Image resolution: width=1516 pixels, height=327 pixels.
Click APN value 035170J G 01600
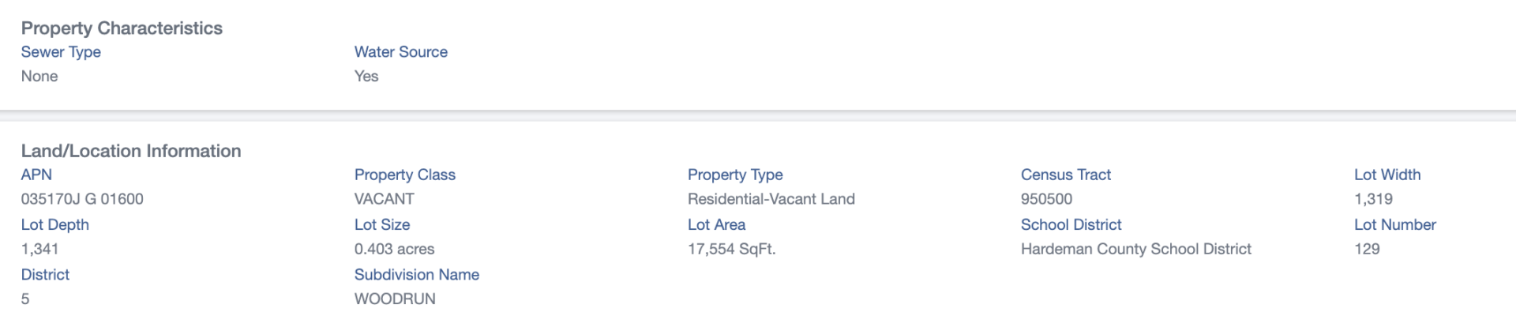82,199
